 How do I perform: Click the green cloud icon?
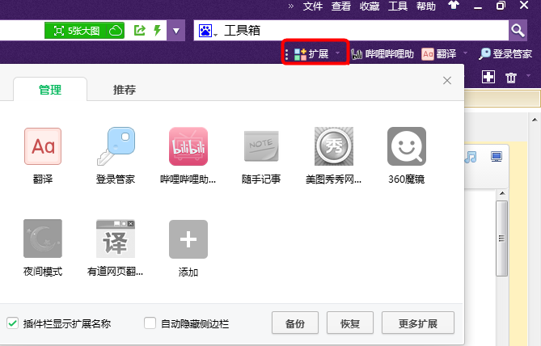pos(116,31)
